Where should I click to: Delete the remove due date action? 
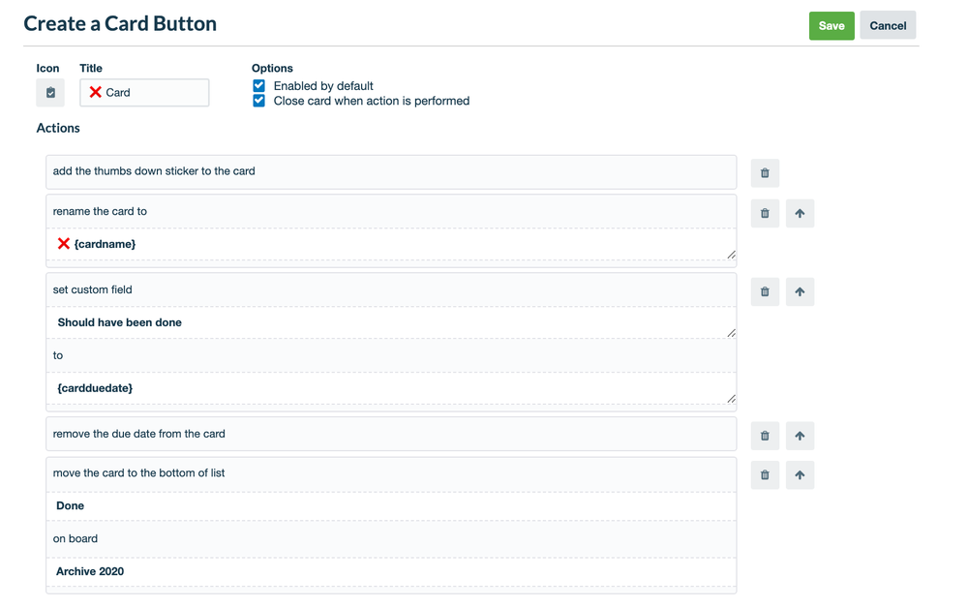pos(765,436)
